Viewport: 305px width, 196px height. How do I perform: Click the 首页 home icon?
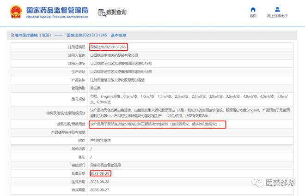pos(253,9)
